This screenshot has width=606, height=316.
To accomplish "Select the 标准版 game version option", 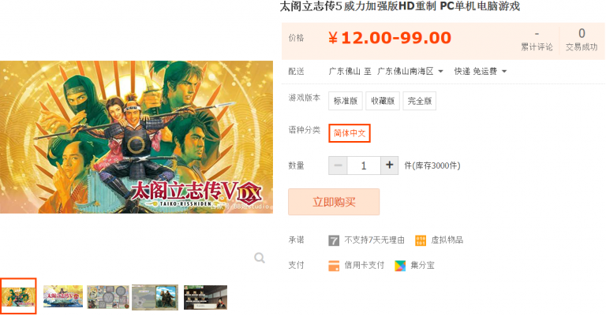I will [346, 101].
